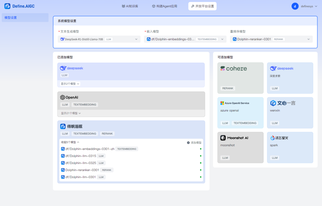The image size is (322, 206).
Task: Click the 系统模型设置 heading
Action: coord(67,21)
